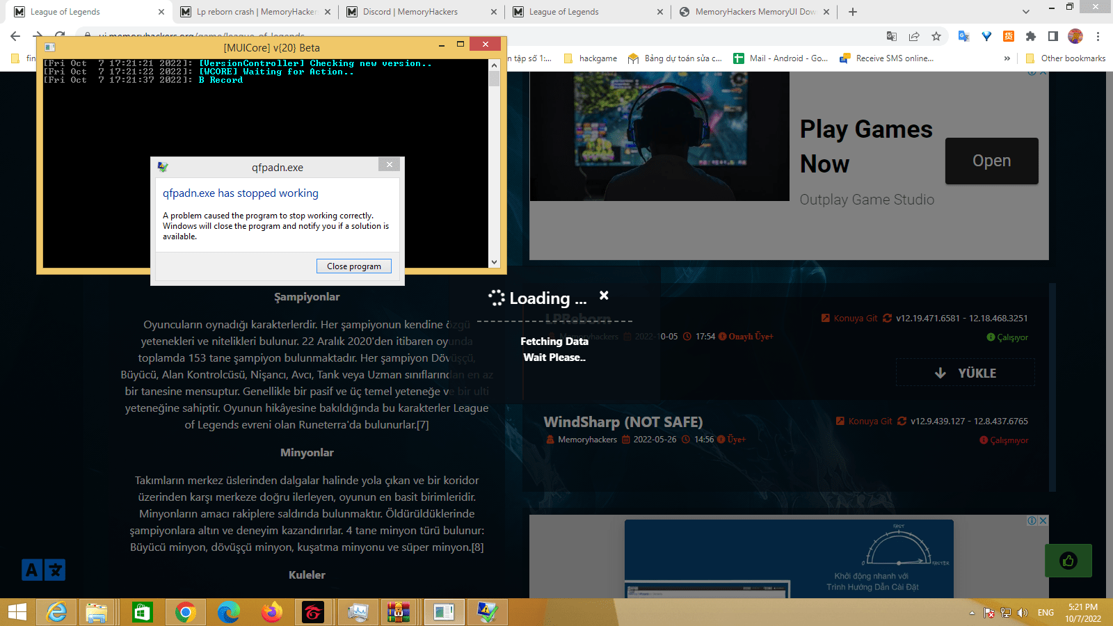The width and height of the screenshot is (1113, 626).
Task: Maximize the MUICore console window
Action: click(x=460, y=45)
